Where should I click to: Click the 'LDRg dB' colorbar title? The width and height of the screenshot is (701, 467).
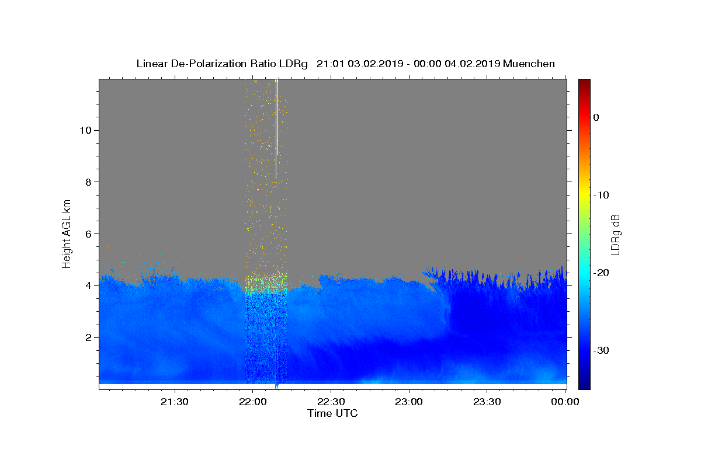coord(615,234)
